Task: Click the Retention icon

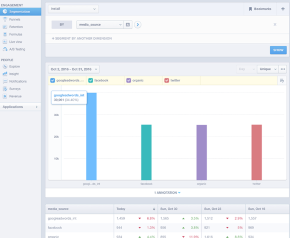Action: coord(5,27)
